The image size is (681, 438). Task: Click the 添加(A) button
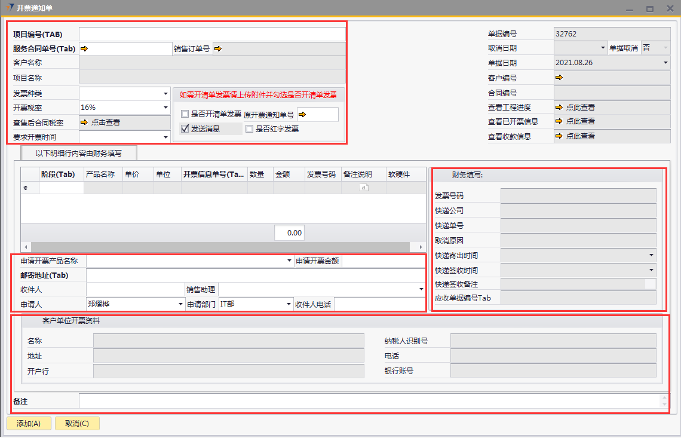(29, 424)
